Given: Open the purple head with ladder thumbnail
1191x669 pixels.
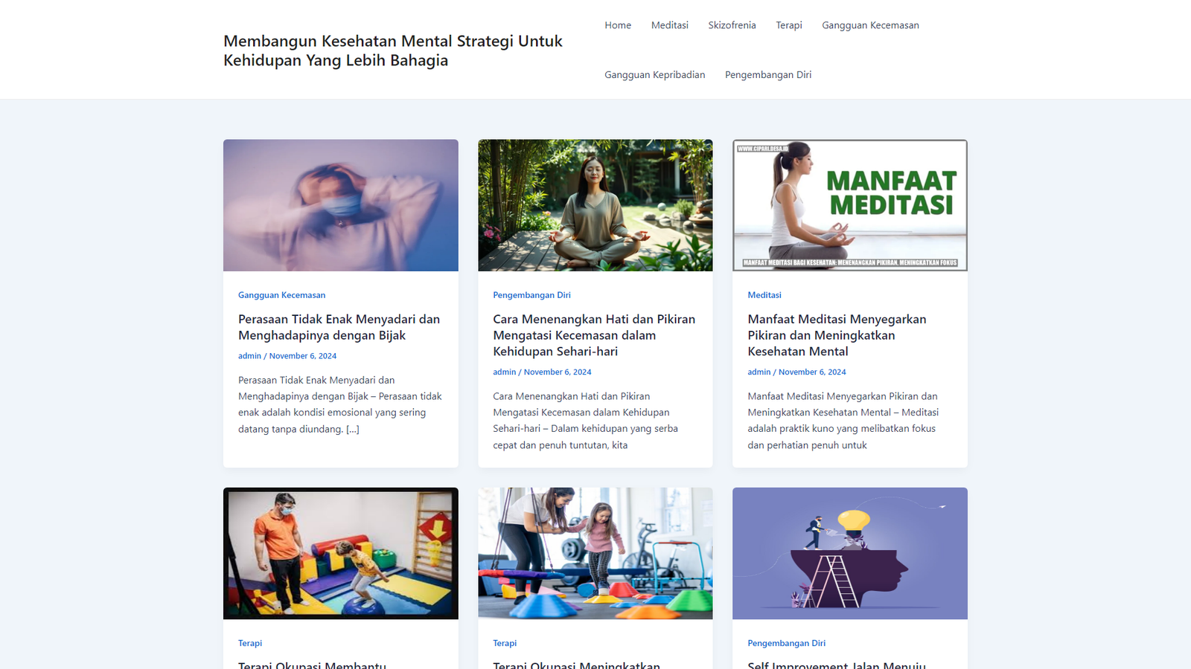Looking at the screenshot, I should coord(850,553).
